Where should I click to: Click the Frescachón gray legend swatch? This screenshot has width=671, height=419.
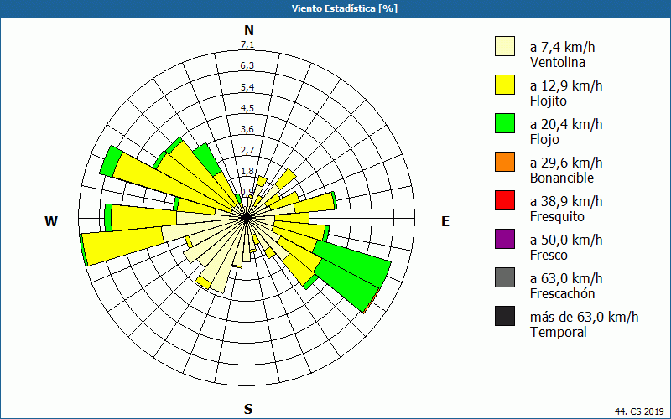[x=505, y=277]
